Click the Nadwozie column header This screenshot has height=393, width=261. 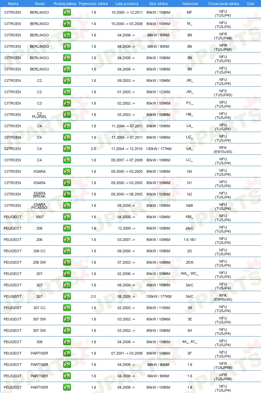click(x=190, y=4)
